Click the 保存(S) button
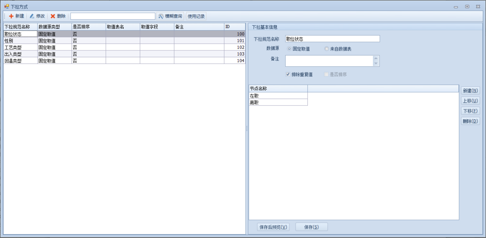Screen dimensions: 486x238 [311, 227]
